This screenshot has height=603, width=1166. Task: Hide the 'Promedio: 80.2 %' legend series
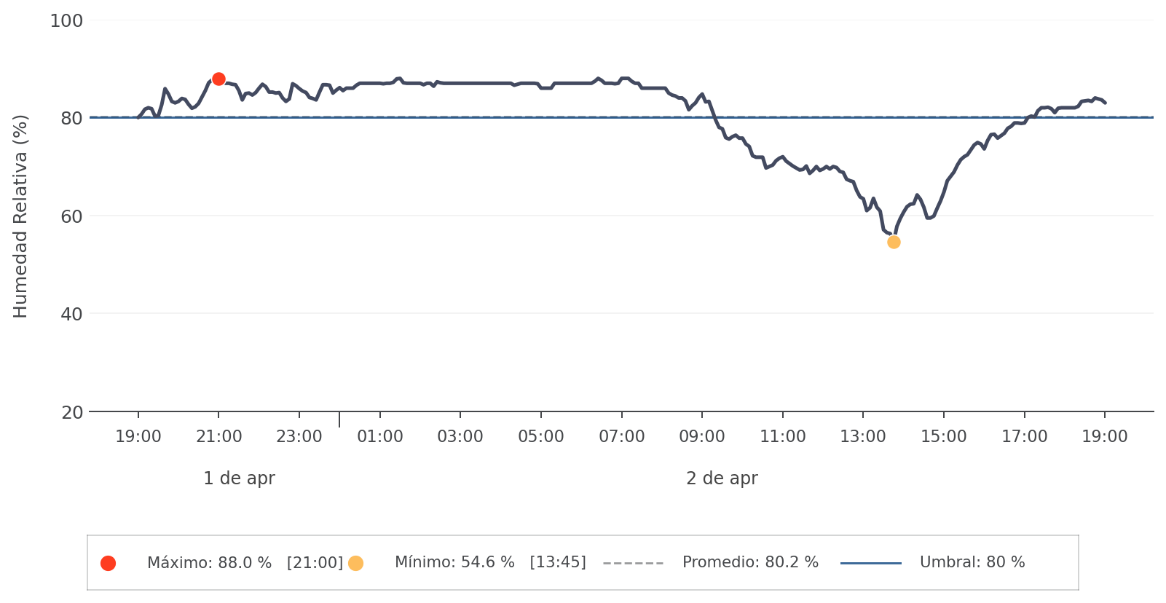[750, 563]
